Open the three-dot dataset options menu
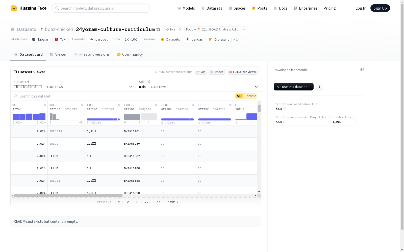The image size is (404, 252). point(319,87)
